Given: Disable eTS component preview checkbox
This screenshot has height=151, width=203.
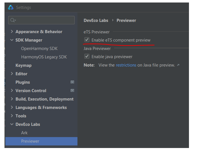Looking at the screenshot, I should tap(87, 40).
